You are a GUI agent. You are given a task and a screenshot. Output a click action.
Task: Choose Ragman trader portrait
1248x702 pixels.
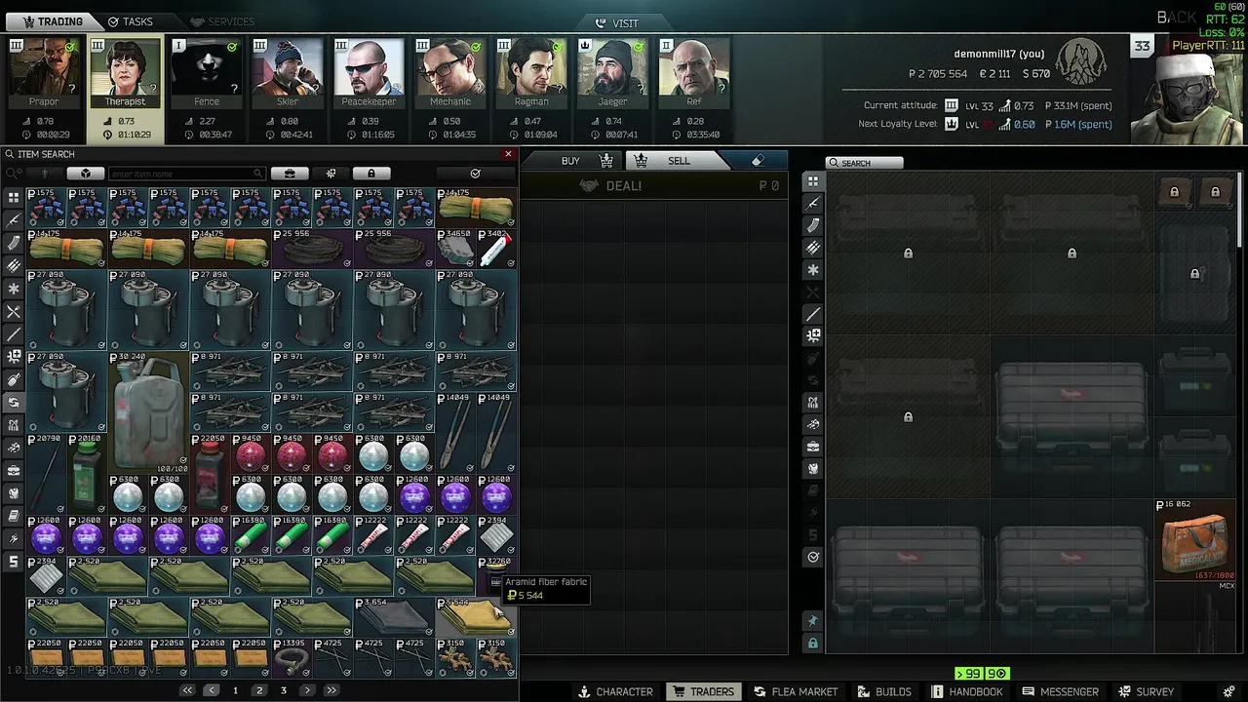(531, 73)
